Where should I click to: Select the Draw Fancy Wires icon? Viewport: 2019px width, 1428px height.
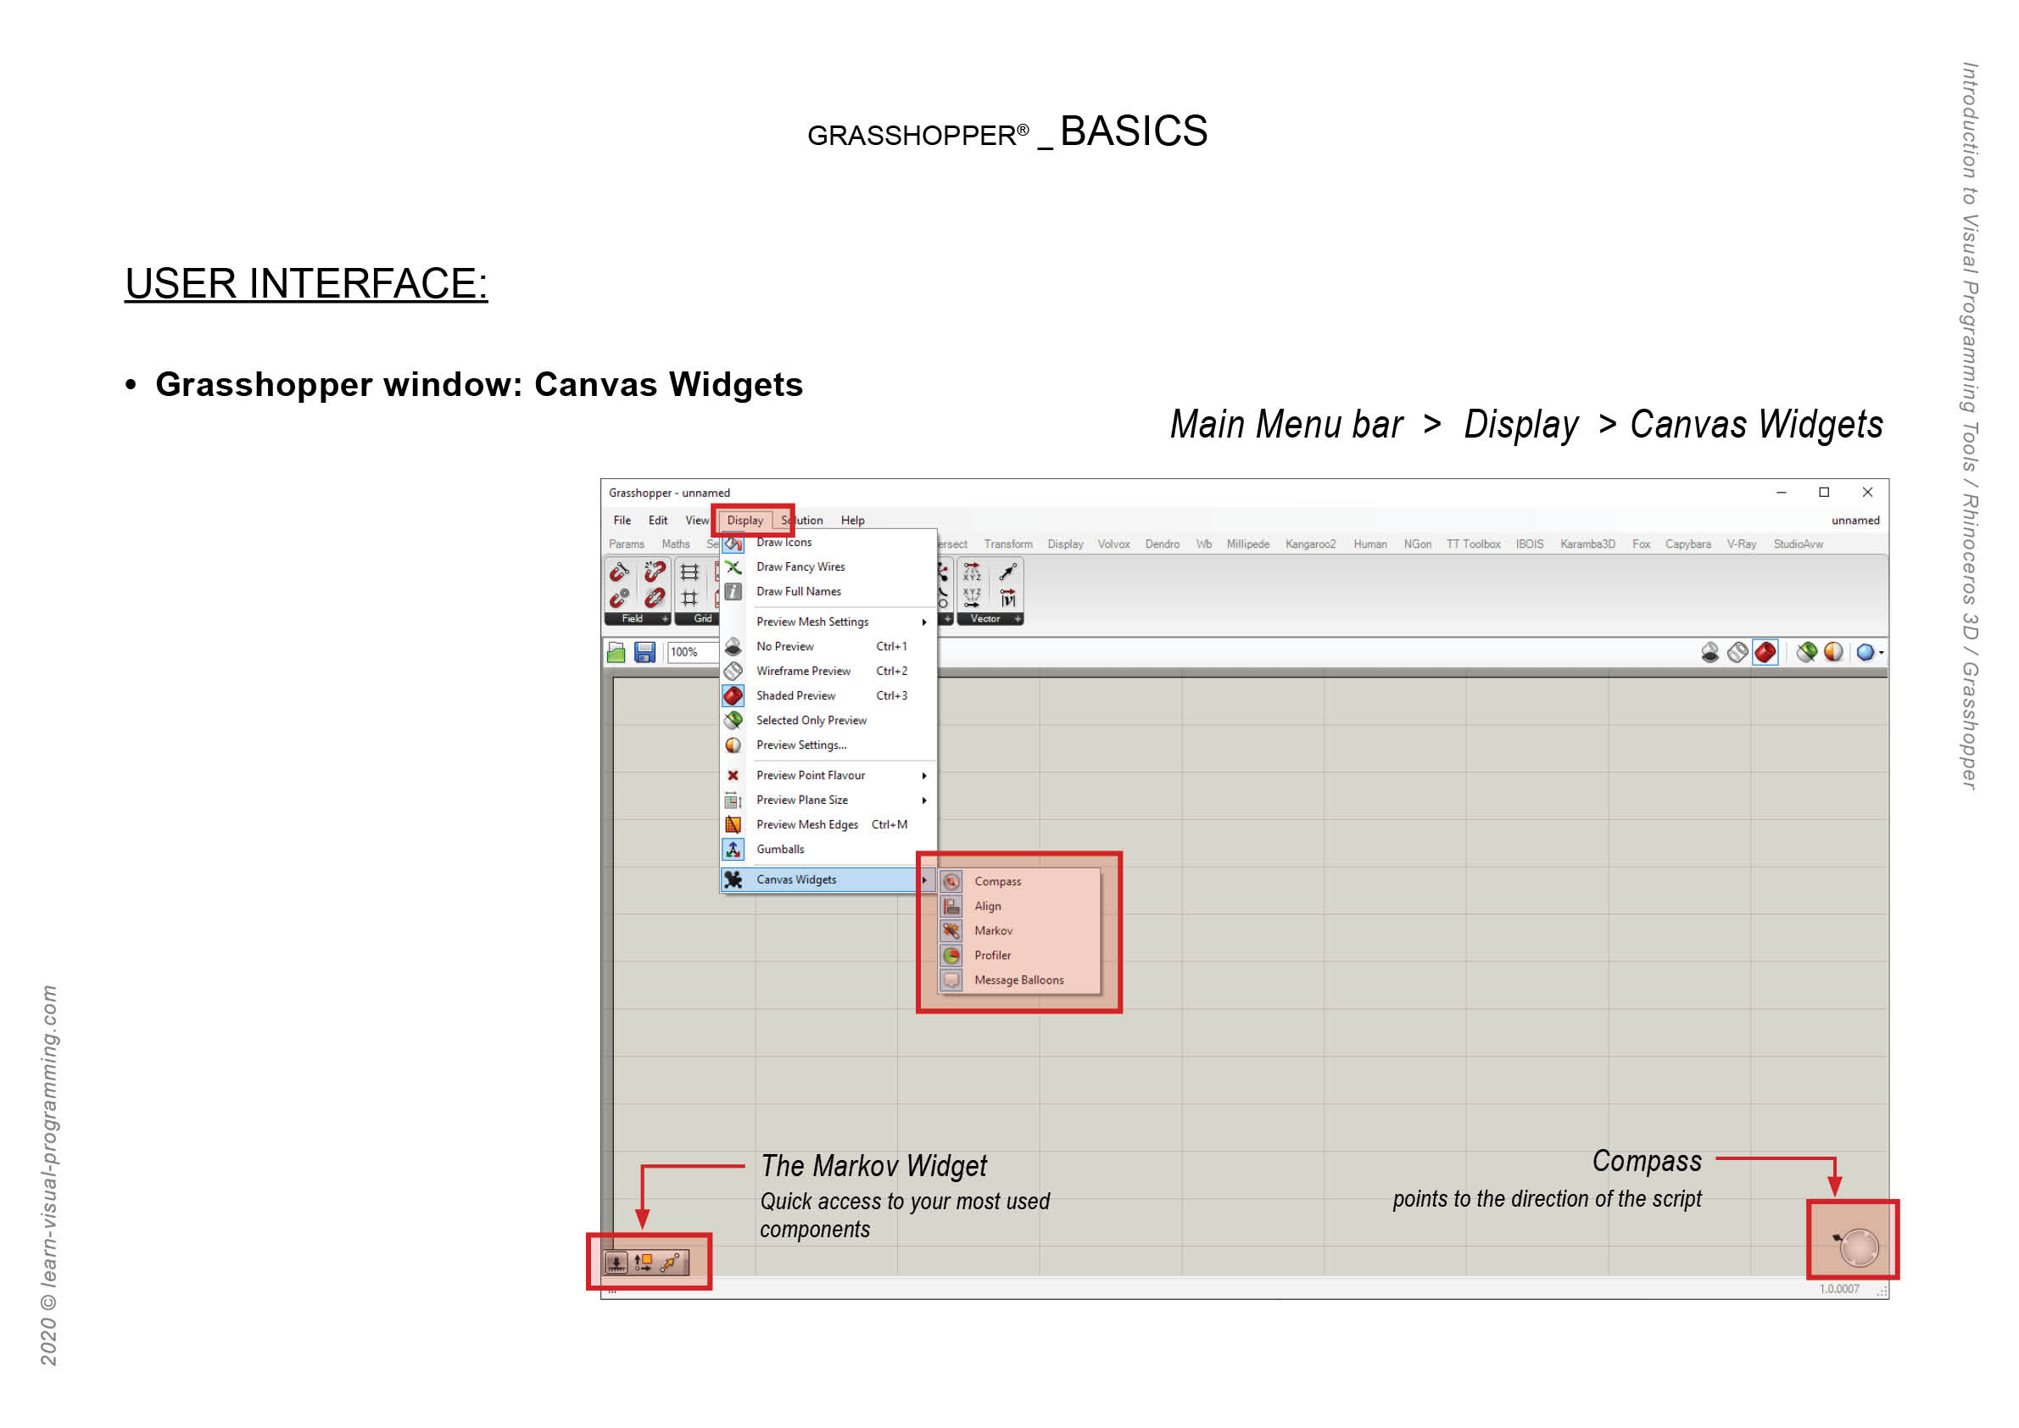(x=735, y=567)
